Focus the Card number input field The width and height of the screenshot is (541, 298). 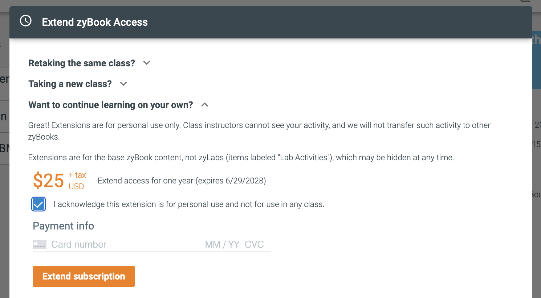[x=123, y=244]
